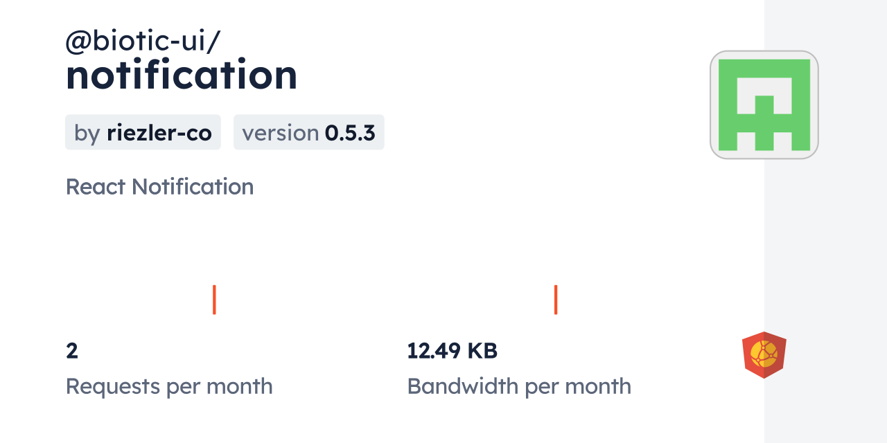
Task: Select the 0.5.3 version number
Action: click(350, 132)
